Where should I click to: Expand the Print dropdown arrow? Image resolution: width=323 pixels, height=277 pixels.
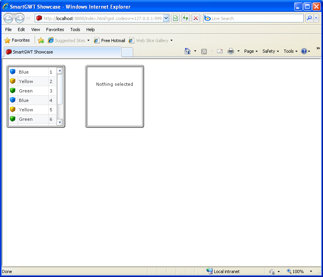coord(238,51)
